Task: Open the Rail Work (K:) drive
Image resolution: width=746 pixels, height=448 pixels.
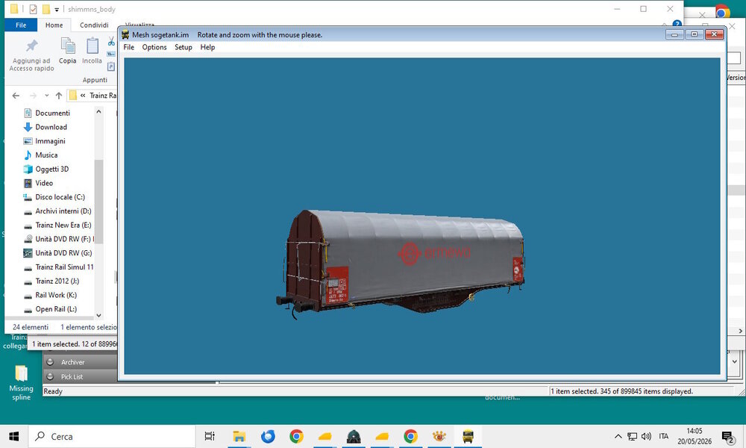Action: pos(56,295)
